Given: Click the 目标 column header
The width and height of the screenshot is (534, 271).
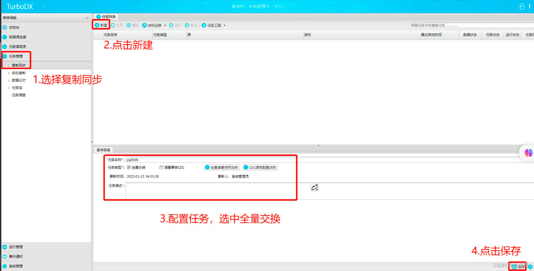Looking at the screenshot, I should pos(361,35).
